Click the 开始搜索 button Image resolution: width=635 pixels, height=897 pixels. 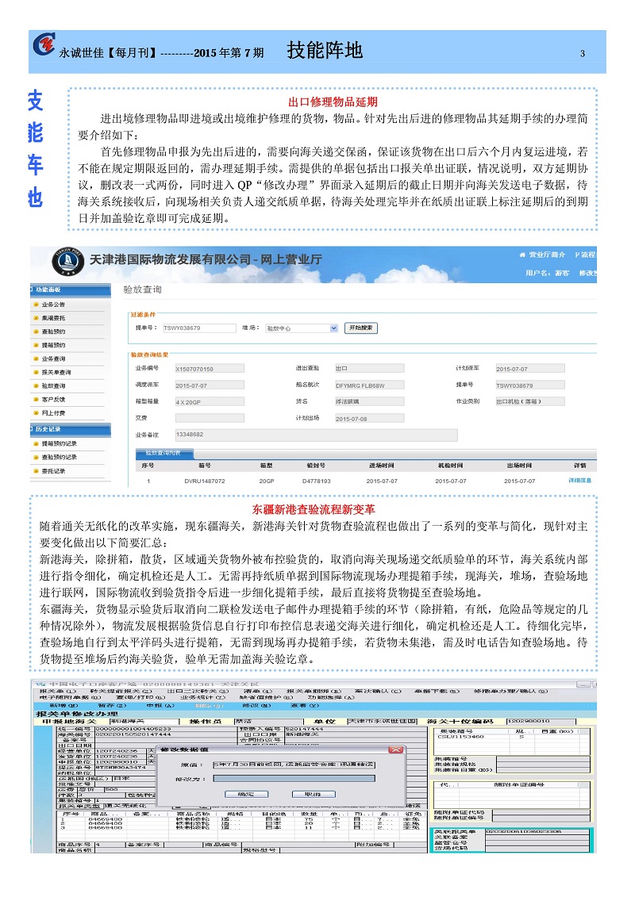click(x=361, y=328)
